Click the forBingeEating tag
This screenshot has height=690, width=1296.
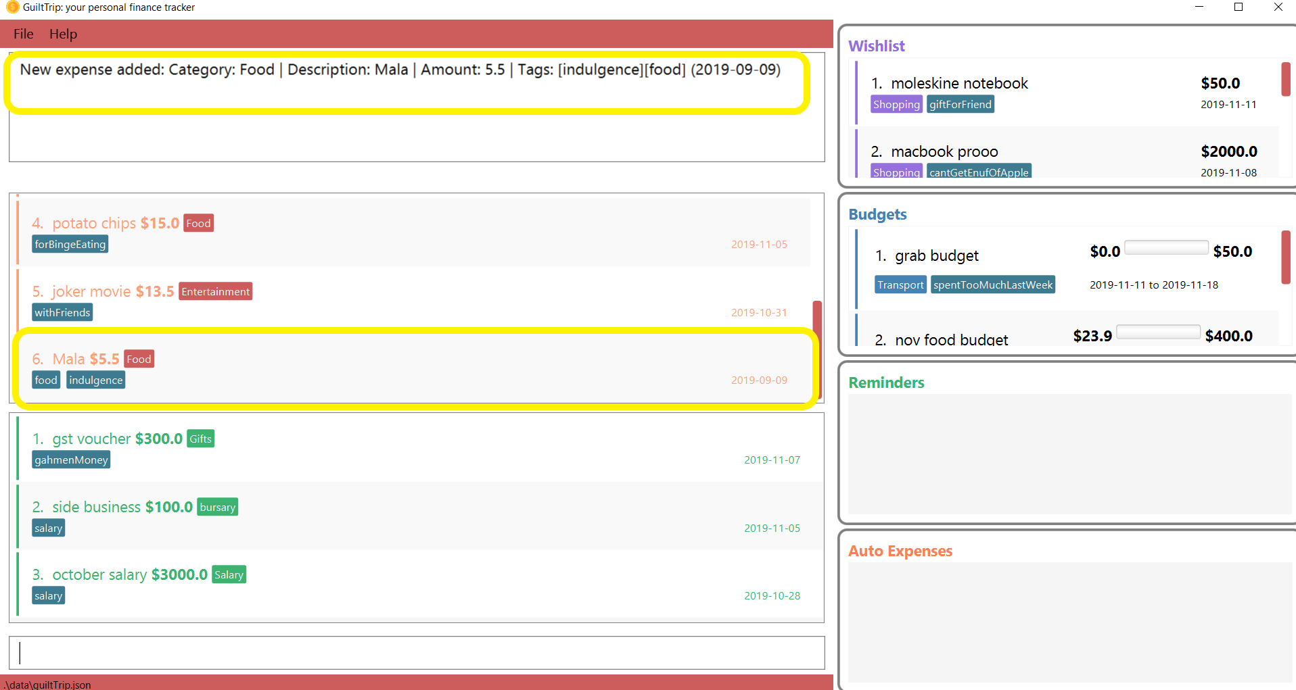[x=70, y=245]
